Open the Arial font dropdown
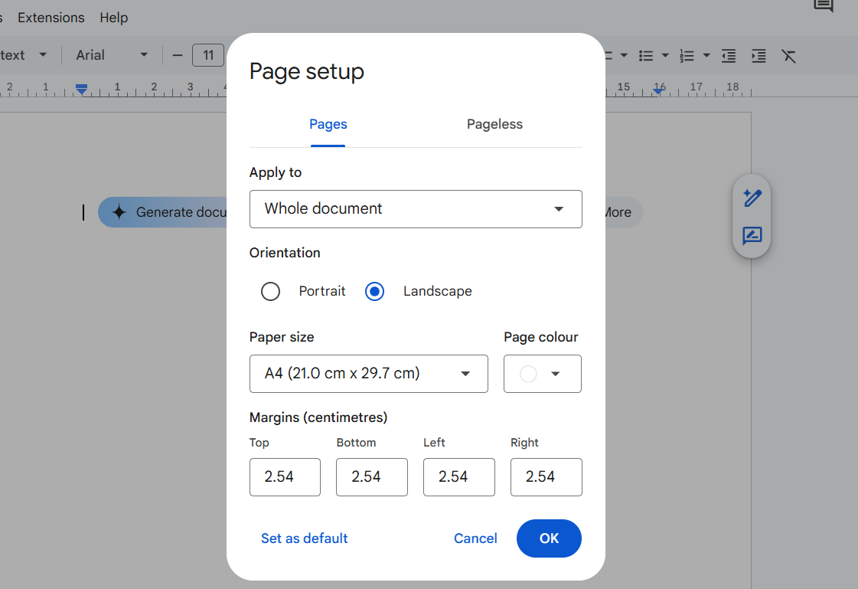Image resolution: width=858 pixels, height=589 pixels. click(x=111, y=54)
